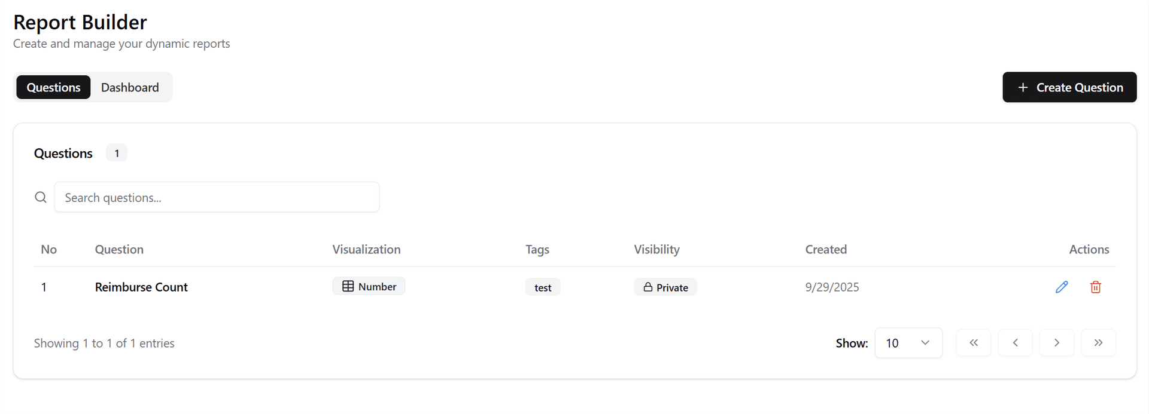The image size is (1149, 414).
Task: Click the red trash delete icon
Action: pyautogui.click(x=1096, y=287)
